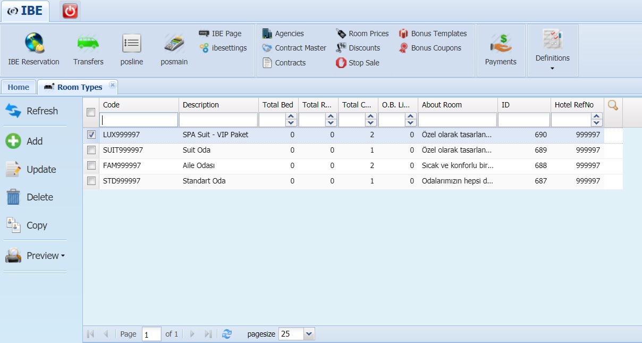
Task: Open the pagesize combo dropdown
Action: tap(309, 334)
